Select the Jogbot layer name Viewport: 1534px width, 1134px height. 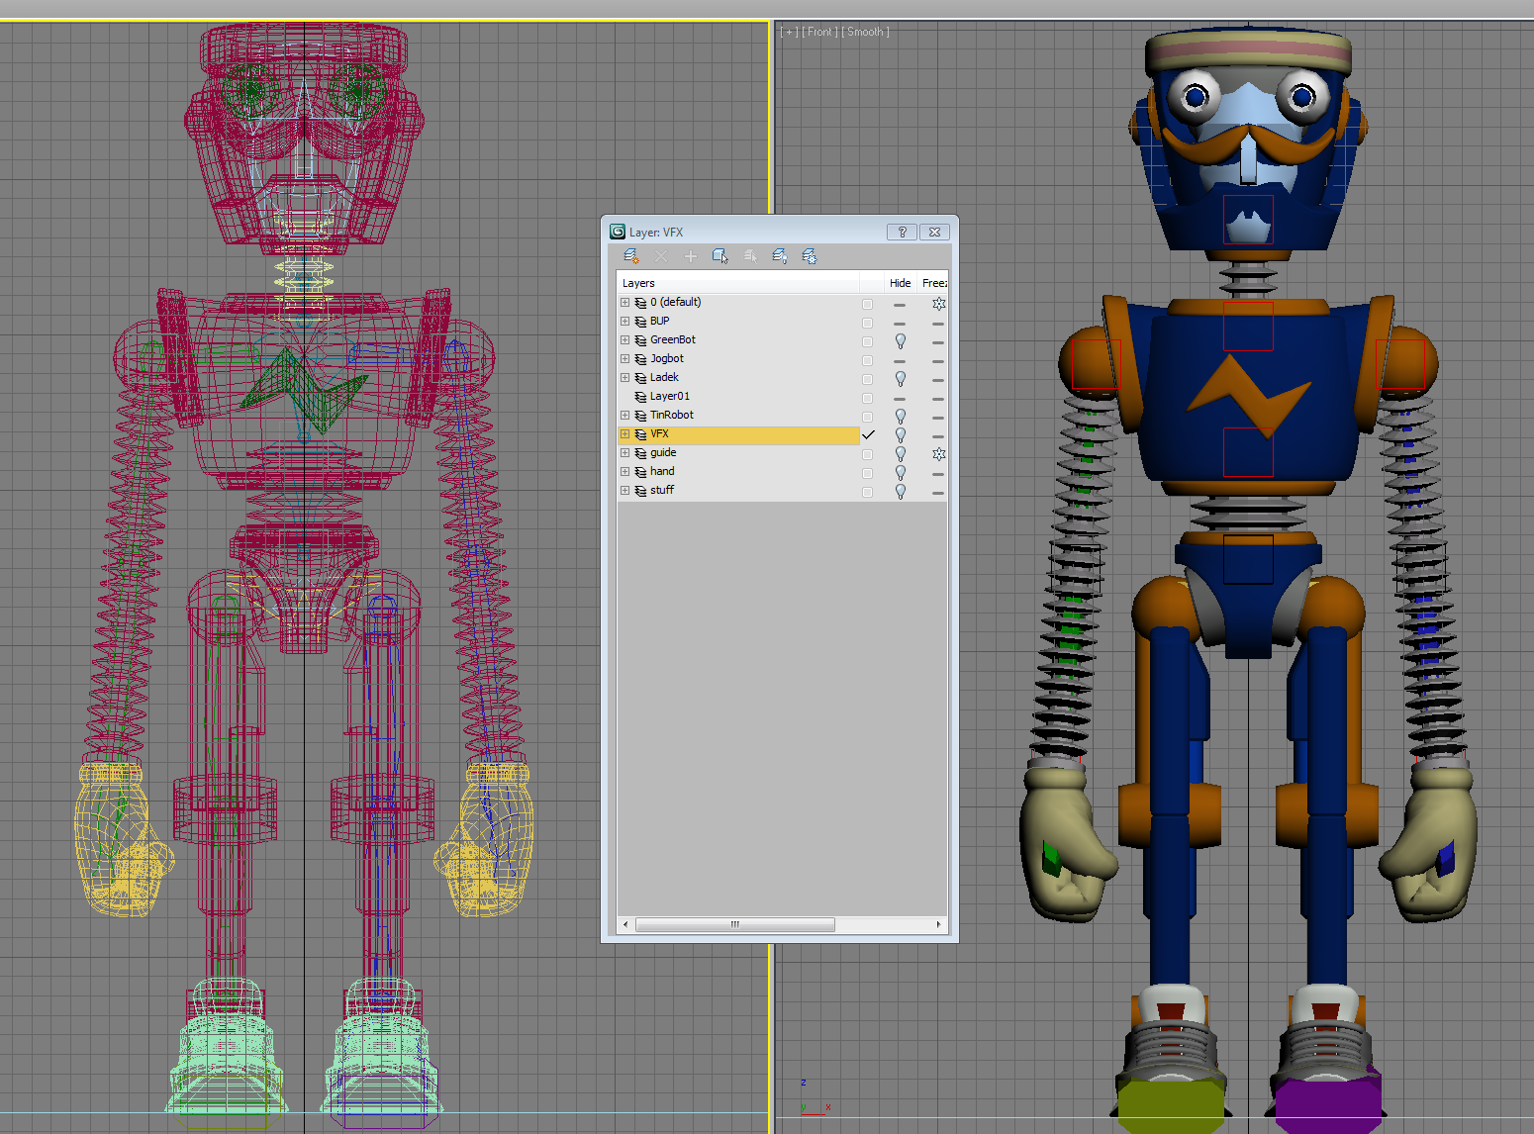[x=667, y=359]
